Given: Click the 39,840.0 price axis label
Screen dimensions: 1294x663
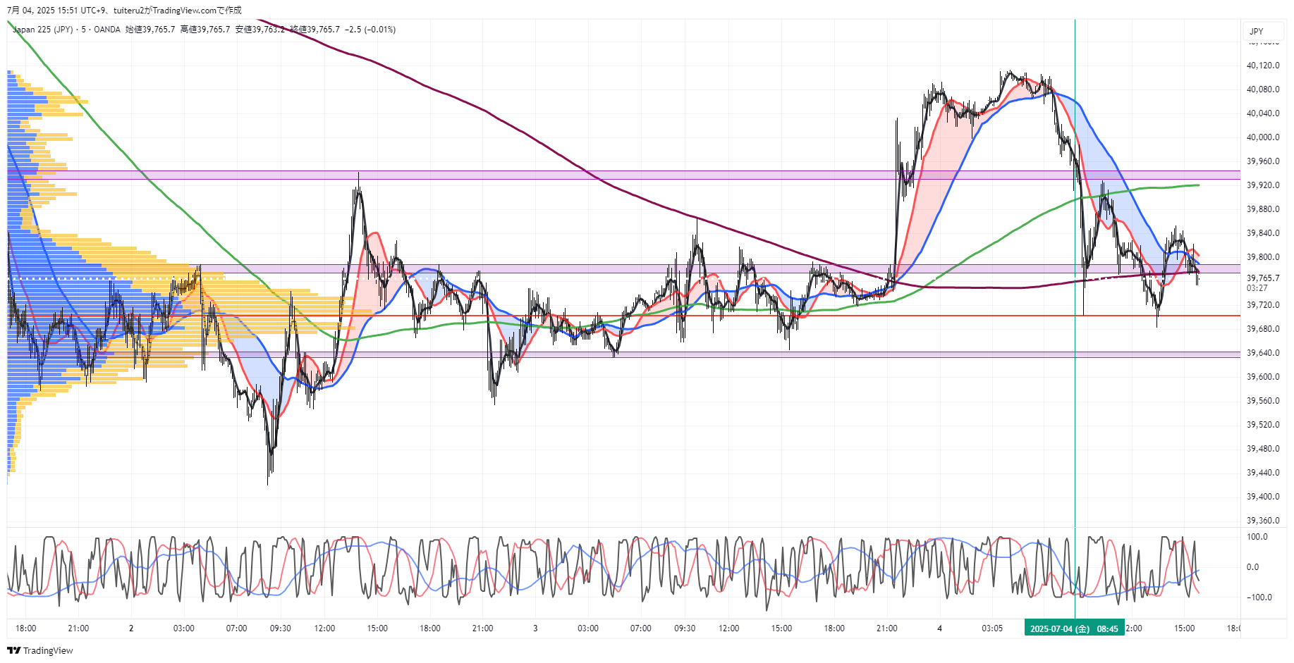Looking at the screenshot, I should click(1263, 233).
